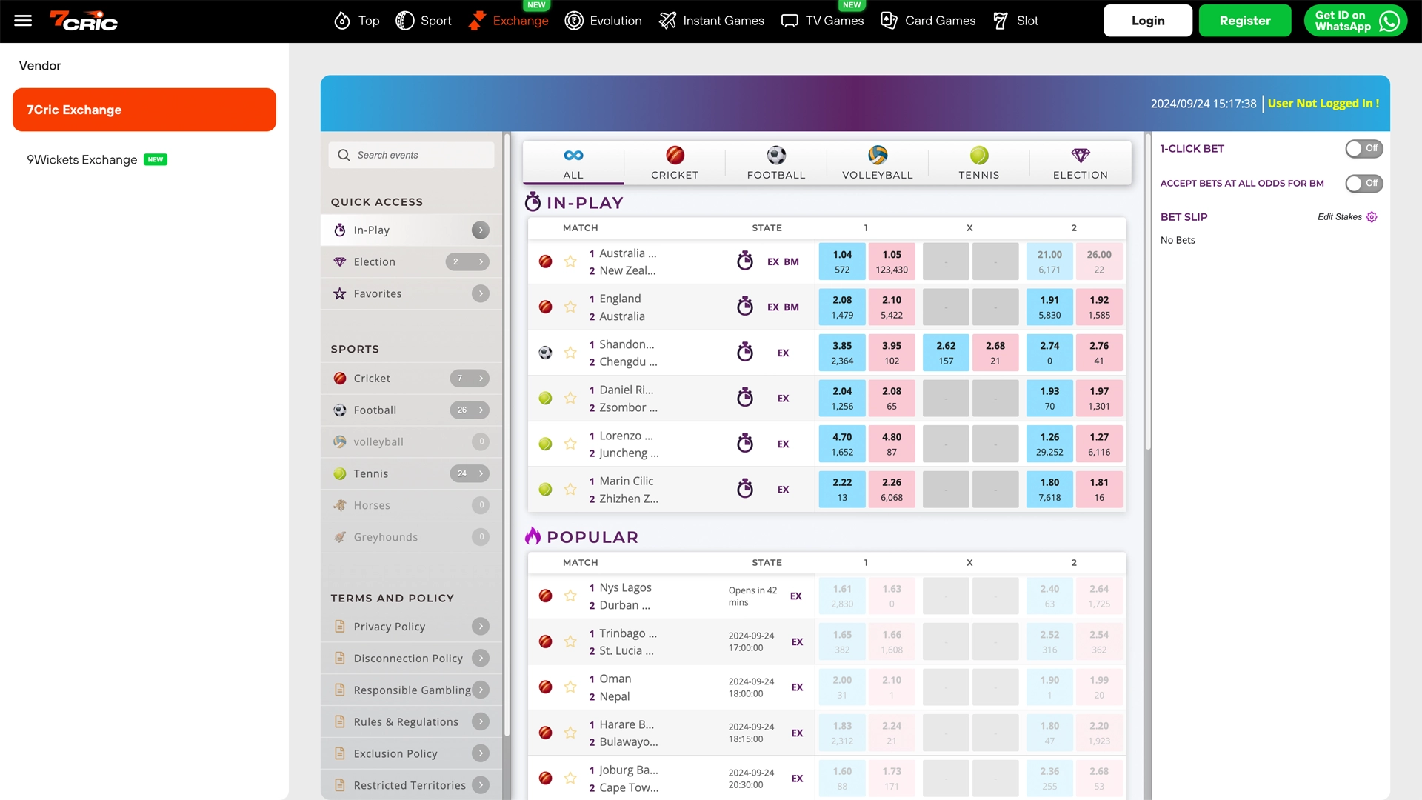Click the in-play stopwatch icon for England vs Australia
This screenshot has height=800, width=1422.
[x=745, y=306]
